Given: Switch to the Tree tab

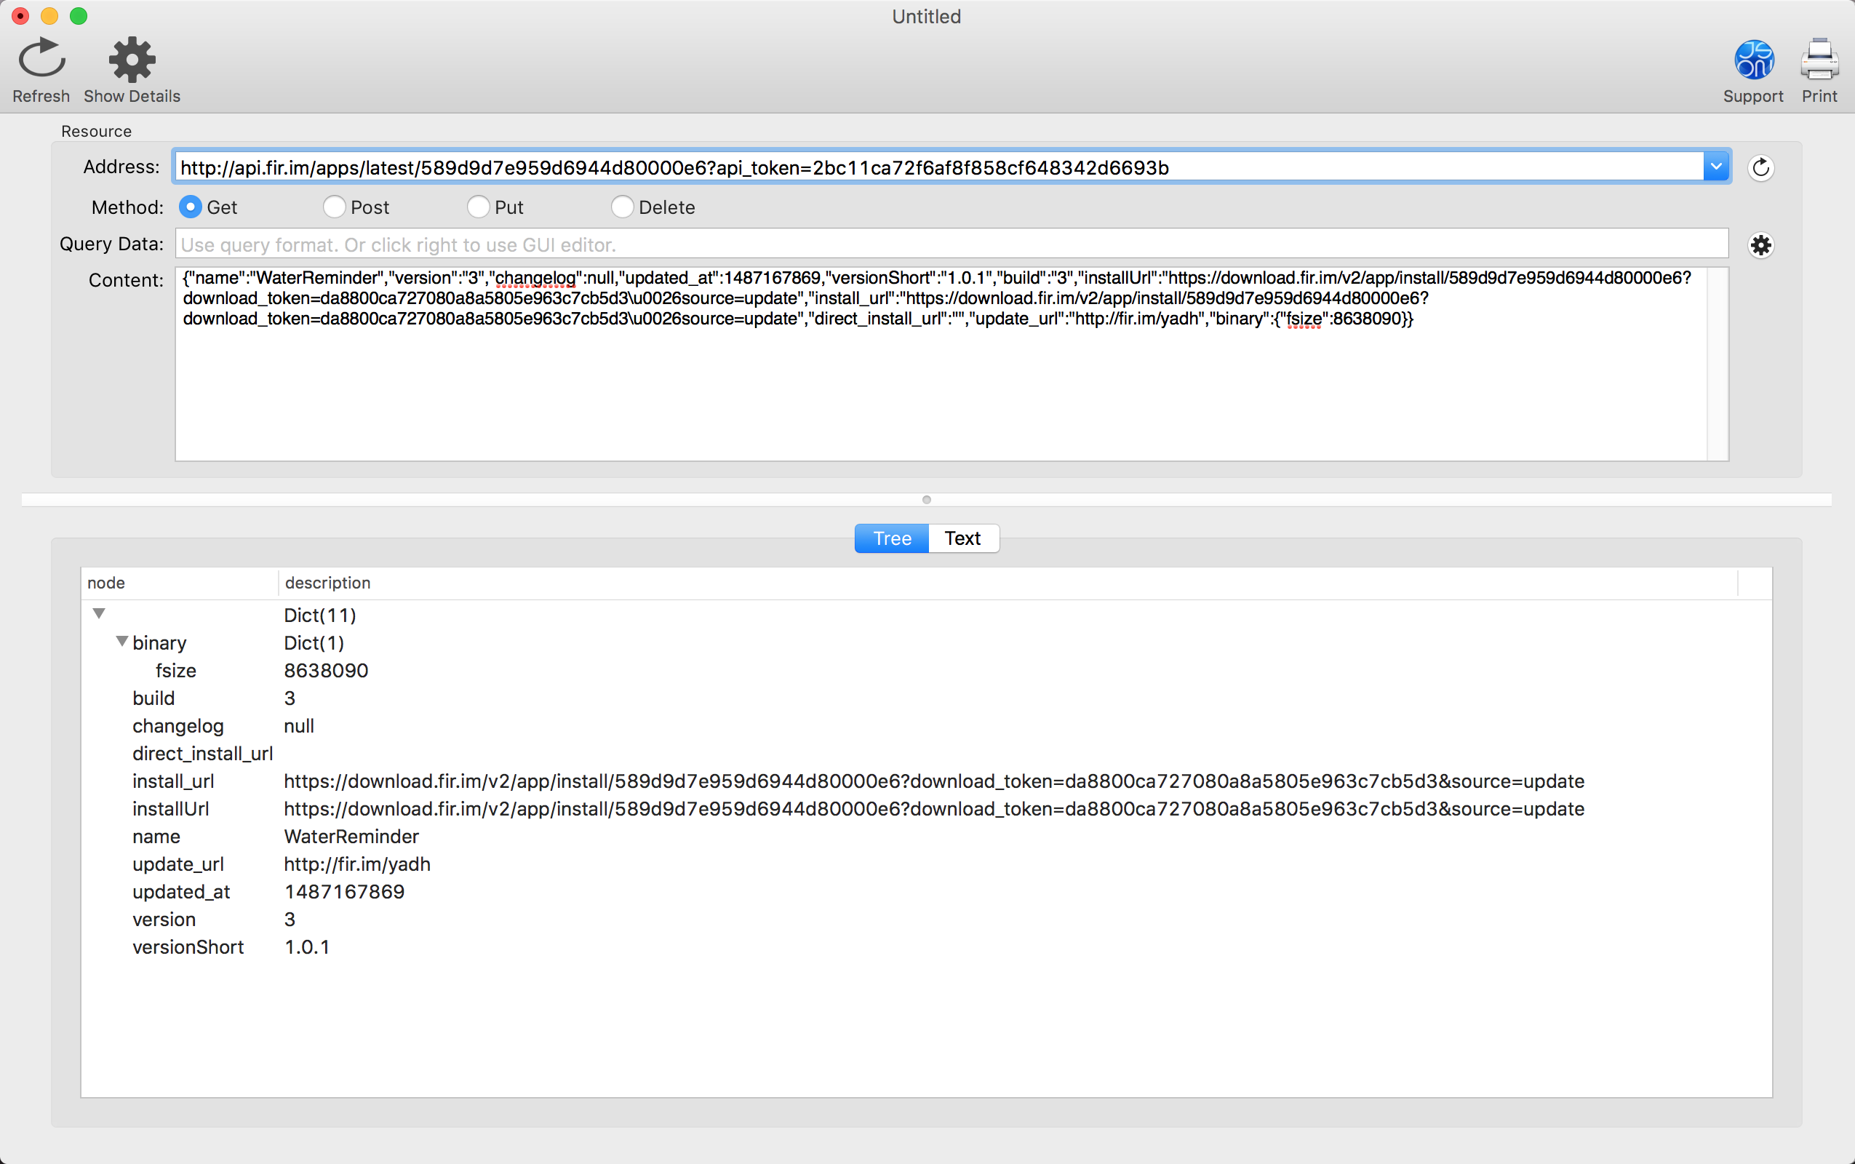Looking at the screenshot, I should (891, 538).
